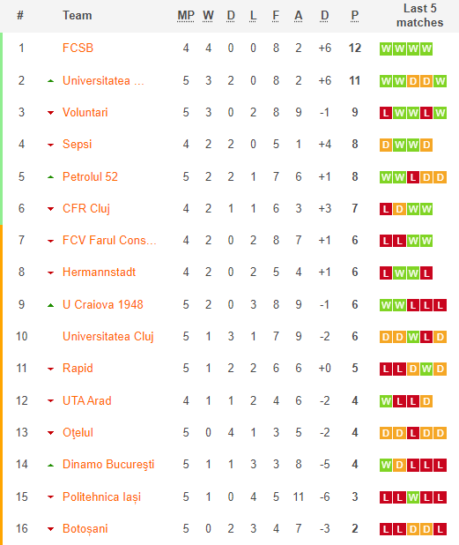Click the green up arrow beside Petrolul 52
Viewport: 459px width, 545px height.
51,177
